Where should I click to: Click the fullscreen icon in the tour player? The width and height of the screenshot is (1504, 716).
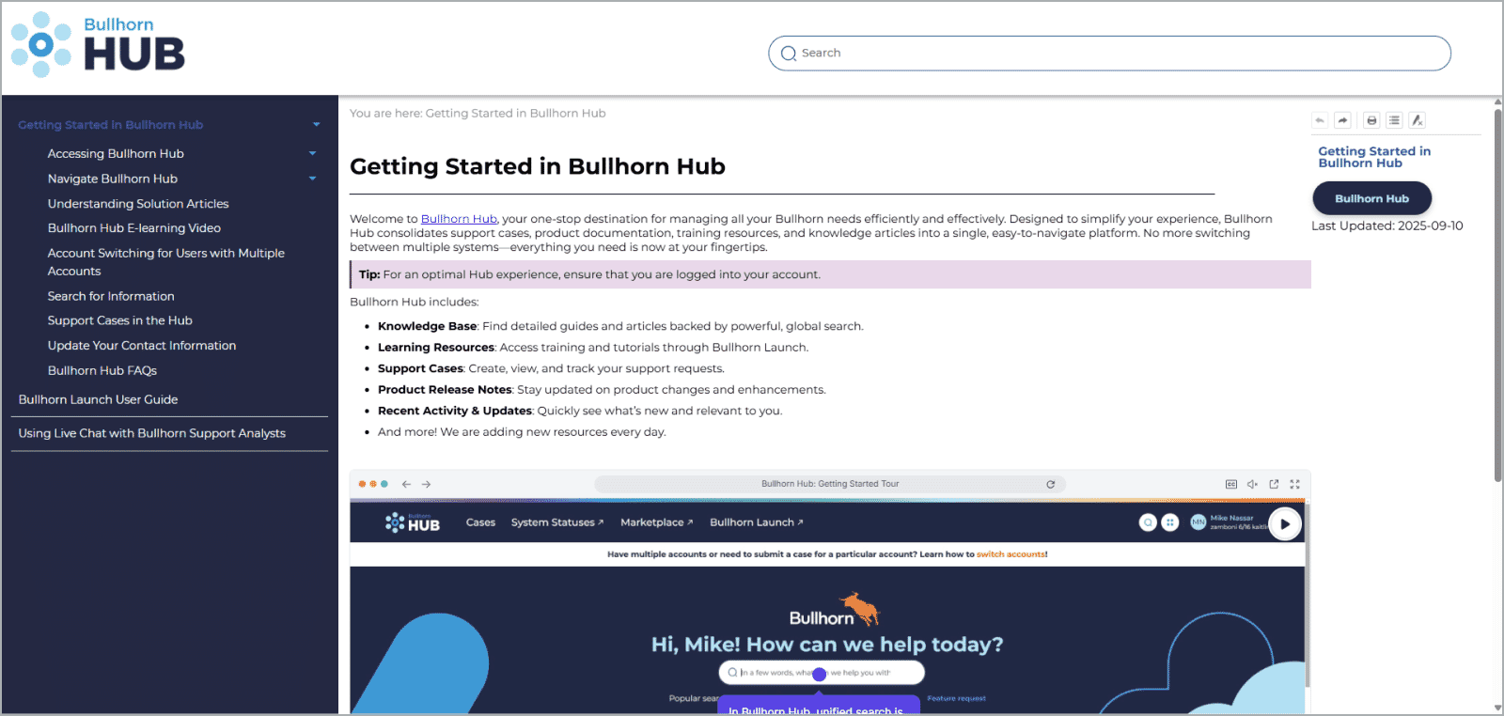click(x=1294, y=484)
